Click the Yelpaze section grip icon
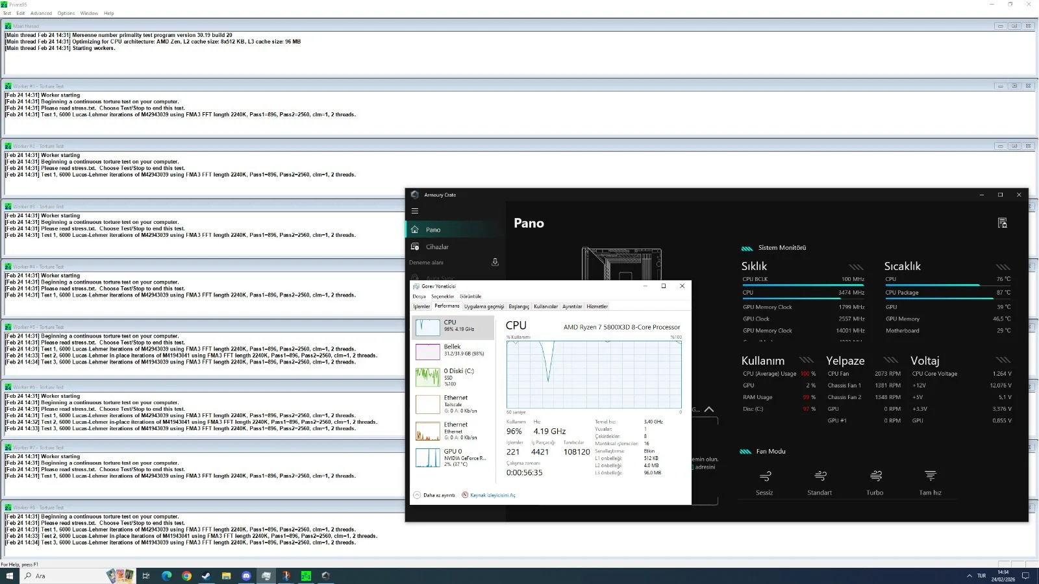The width and height of the screenshot is (1039, 584). pos(891,360)
